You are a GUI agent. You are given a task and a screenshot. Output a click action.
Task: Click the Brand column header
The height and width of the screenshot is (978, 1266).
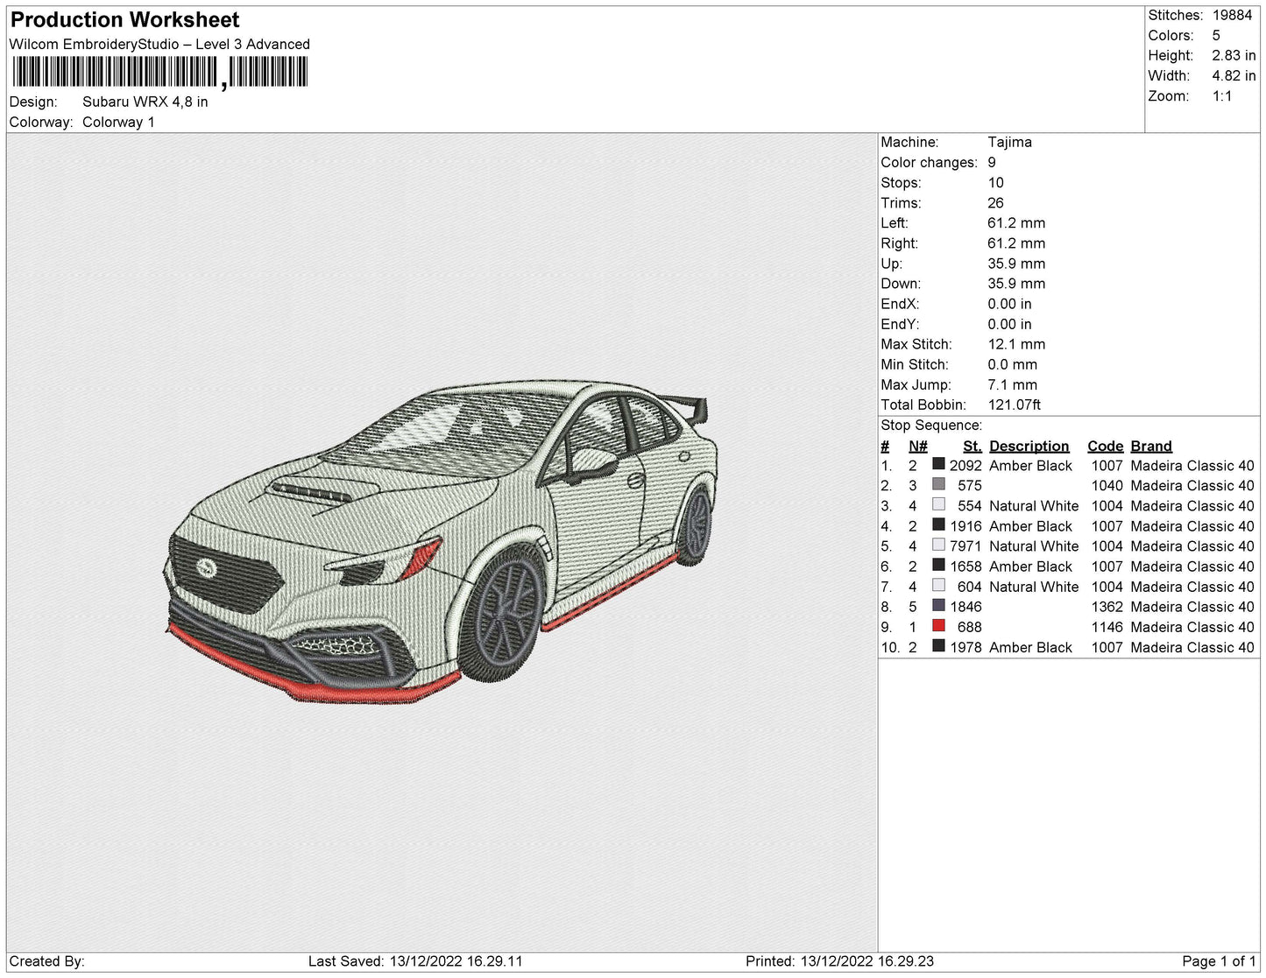pyautogui.click(x=1150, y=446)
